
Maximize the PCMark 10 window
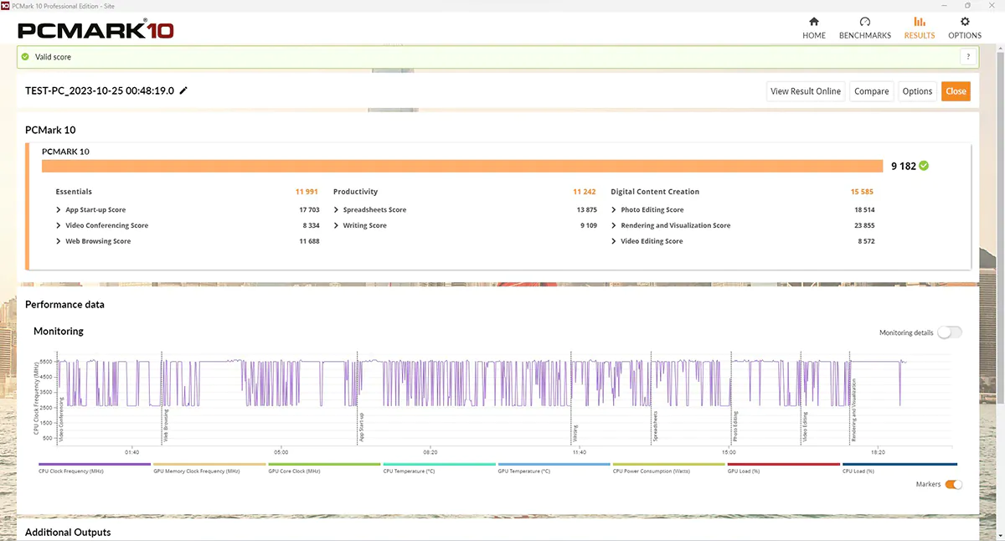pos(968,5)
